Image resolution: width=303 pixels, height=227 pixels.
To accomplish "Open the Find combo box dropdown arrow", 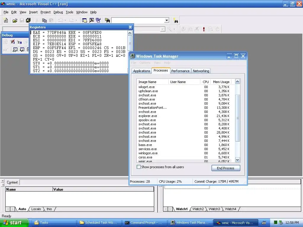I will click(167, 20).
